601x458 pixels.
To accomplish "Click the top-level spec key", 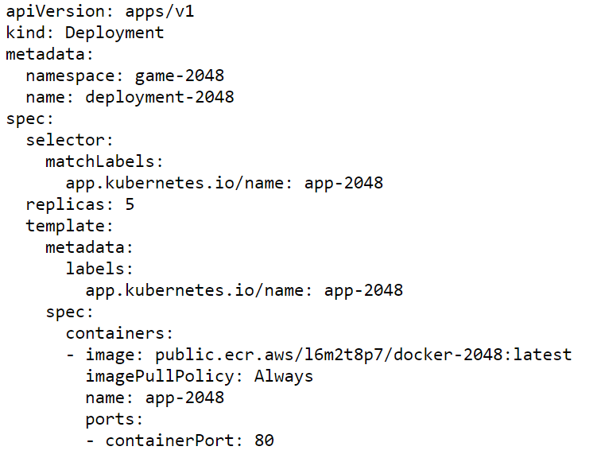I will (29, 119).
